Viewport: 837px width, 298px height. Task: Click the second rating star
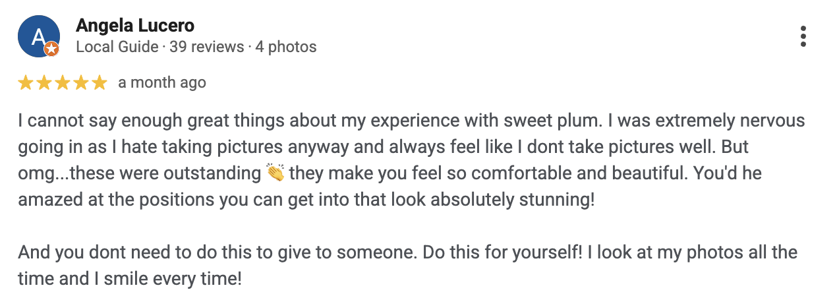point(44,82)
